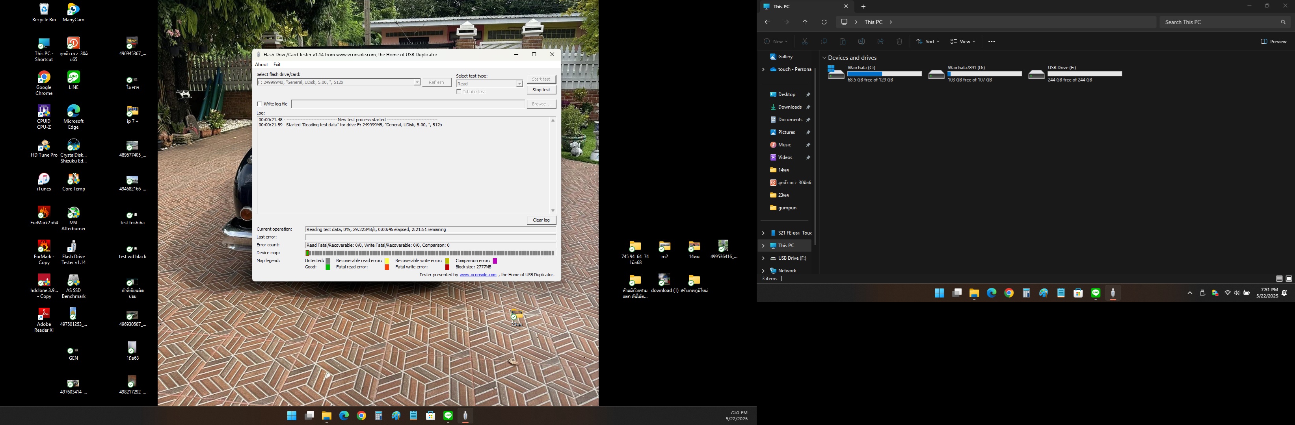1295x425 pixels.
Task: Open the Recycle Bin desktop icon
Action: coord(44,13)
